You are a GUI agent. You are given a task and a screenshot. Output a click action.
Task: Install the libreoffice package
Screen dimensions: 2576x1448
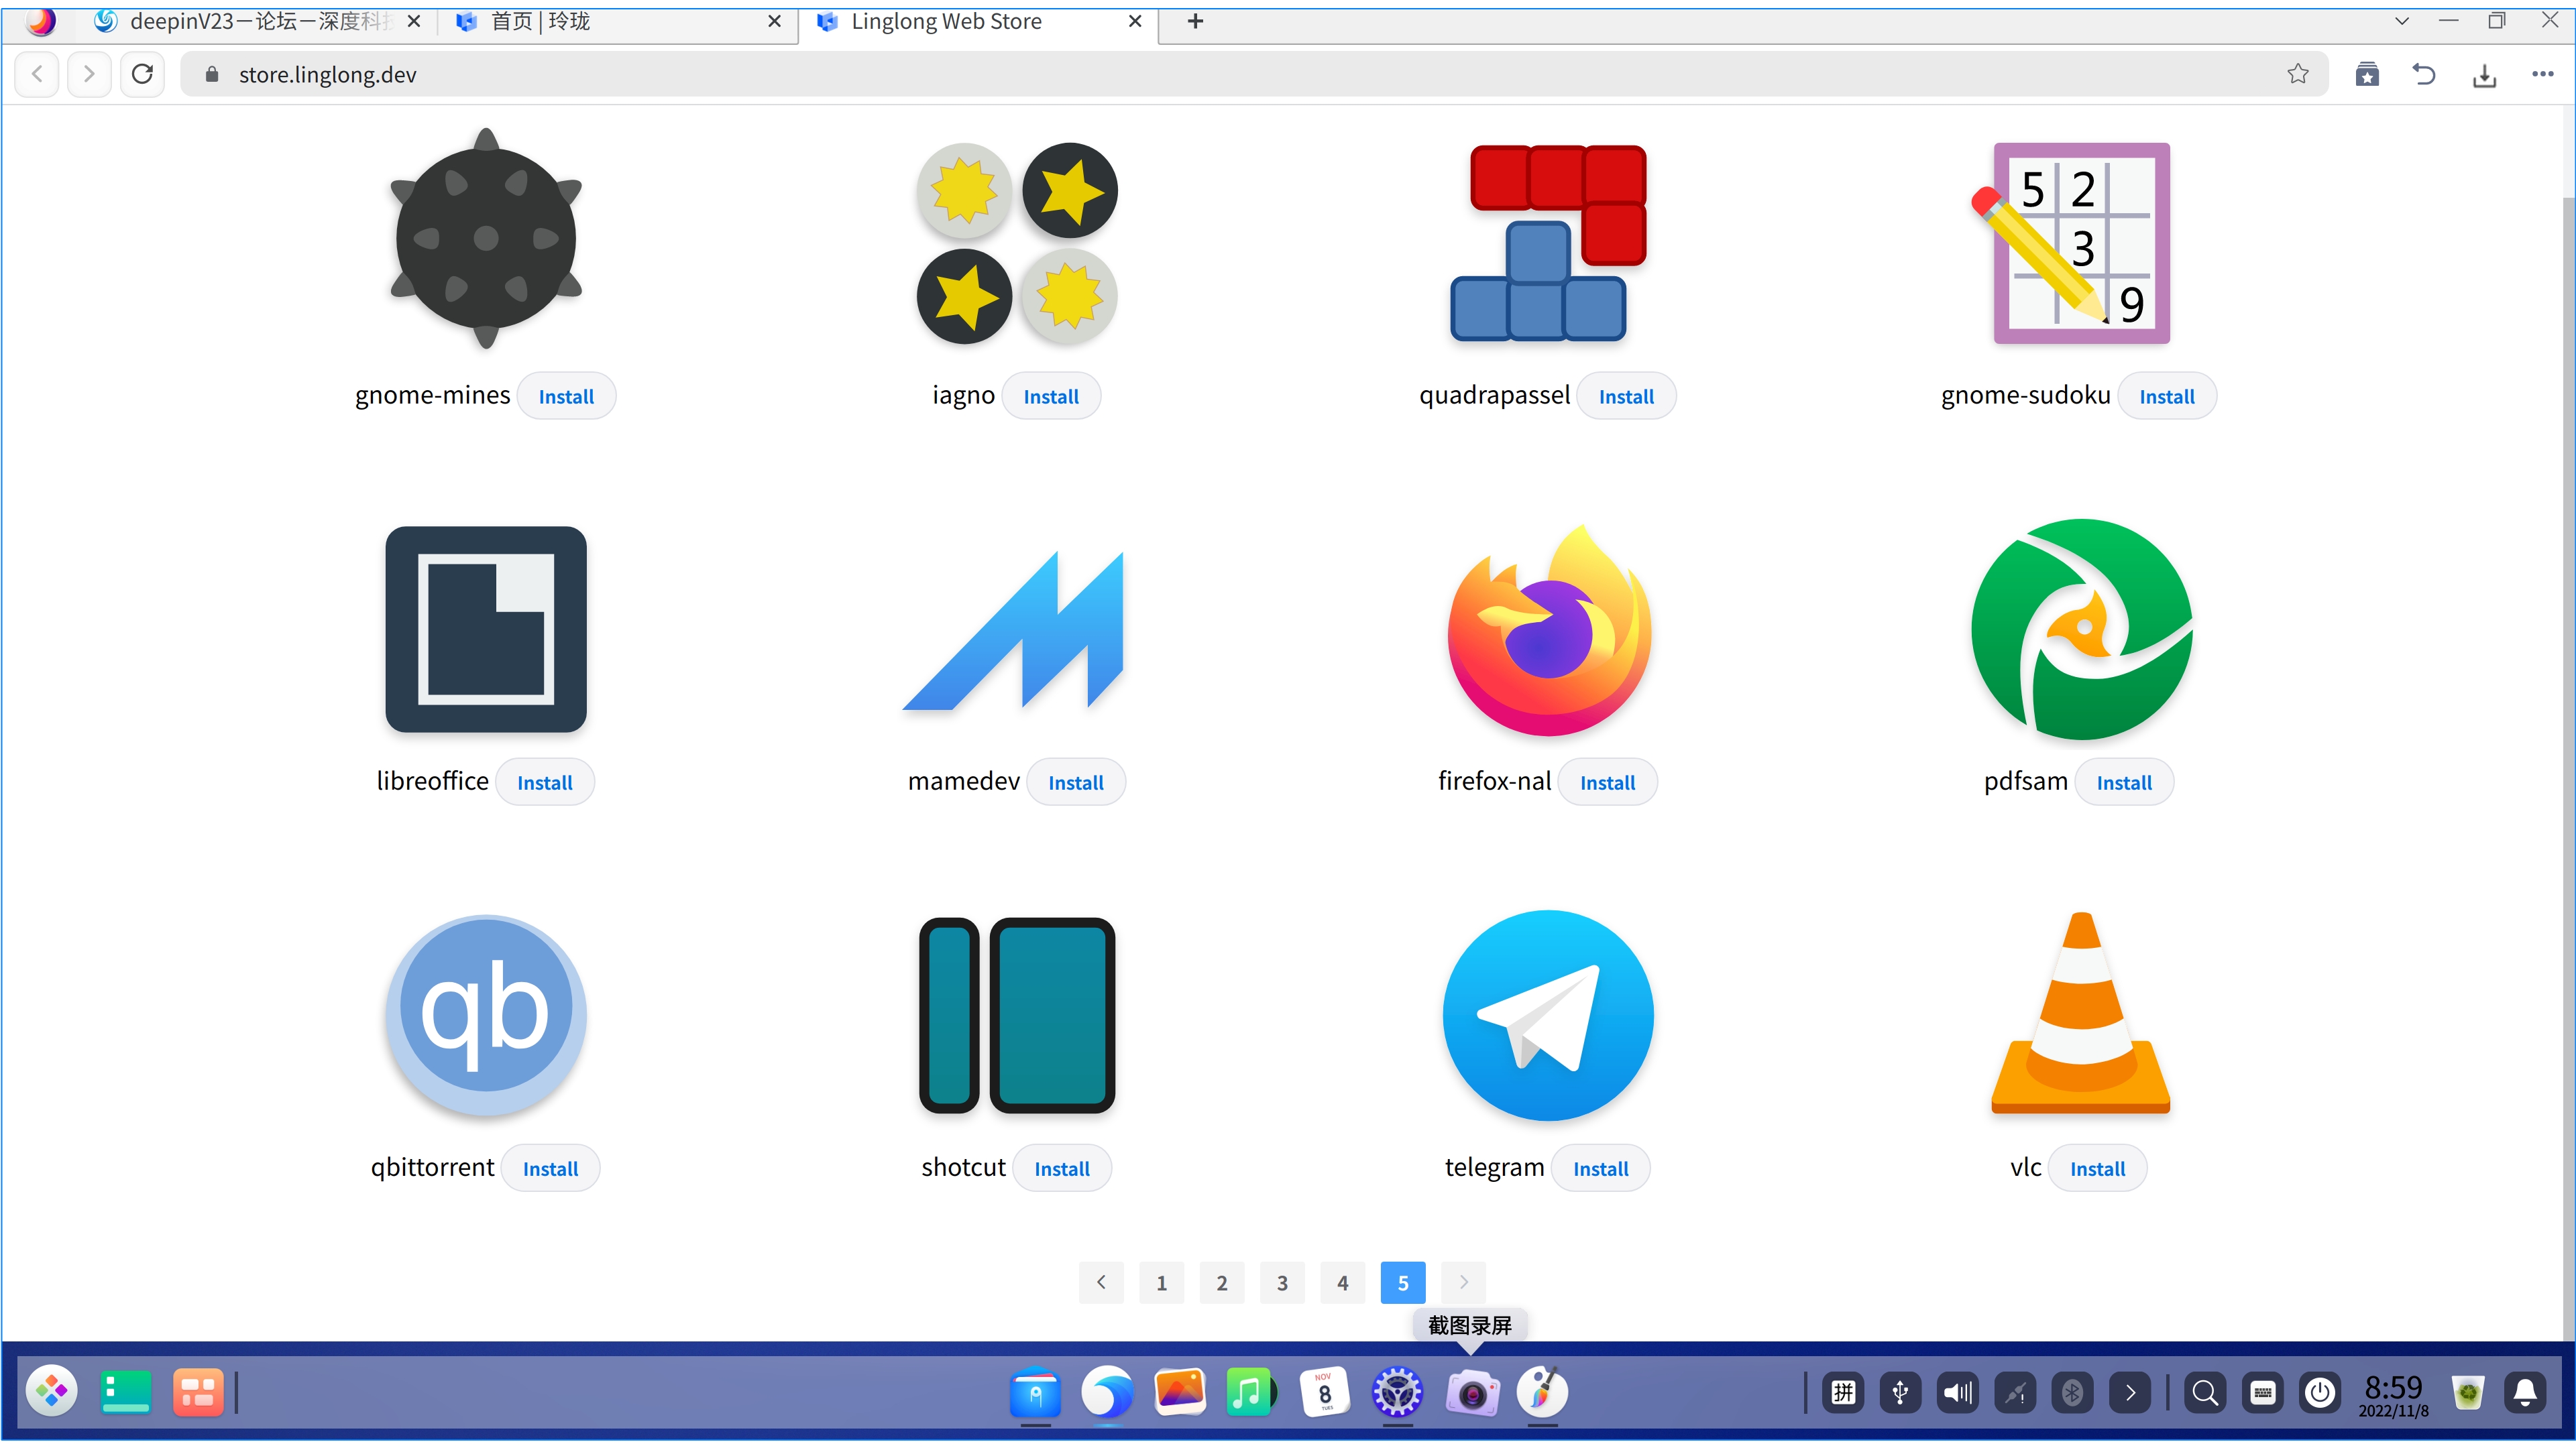click(x=544, y=782)
